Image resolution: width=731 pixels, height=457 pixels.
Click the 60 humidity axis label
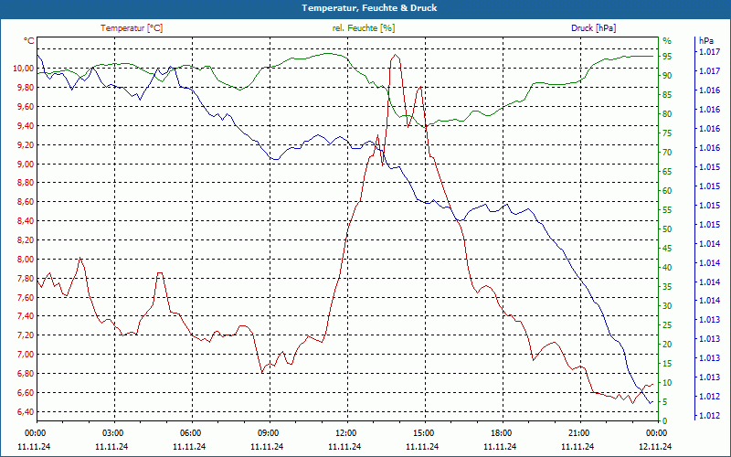coord(667,191)
